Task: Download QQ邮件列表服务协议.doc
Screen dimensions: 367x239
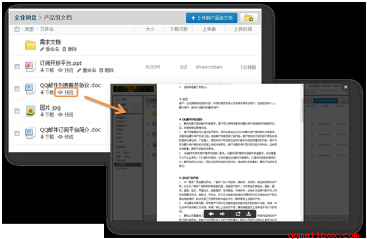Action: [x=47, y=92]
